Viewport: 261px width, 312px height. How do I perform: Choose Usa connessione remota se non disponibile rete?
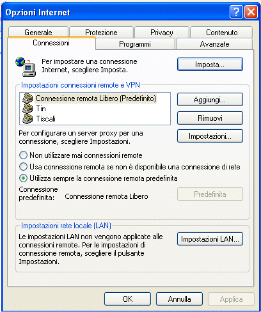23,167
